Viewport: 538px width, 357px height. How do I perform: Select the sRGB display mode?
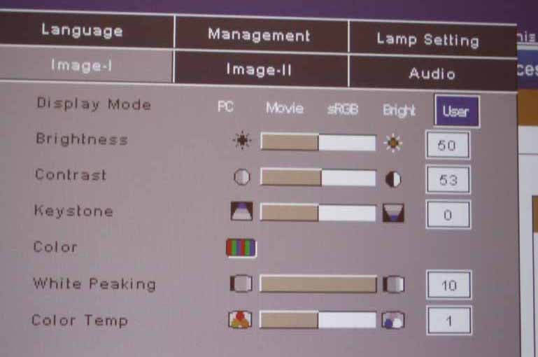tap(343, 109)
